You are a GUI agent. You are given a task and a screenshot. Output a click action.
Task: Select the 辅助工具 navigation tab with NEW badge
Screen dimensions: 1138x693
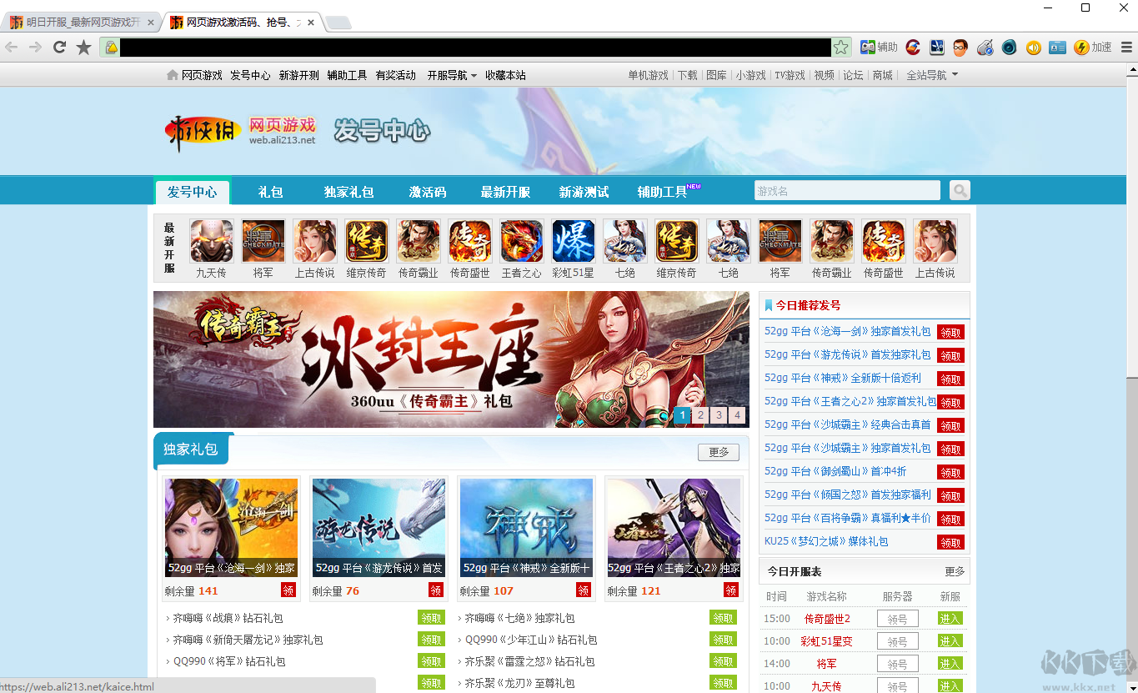point(669,192)
